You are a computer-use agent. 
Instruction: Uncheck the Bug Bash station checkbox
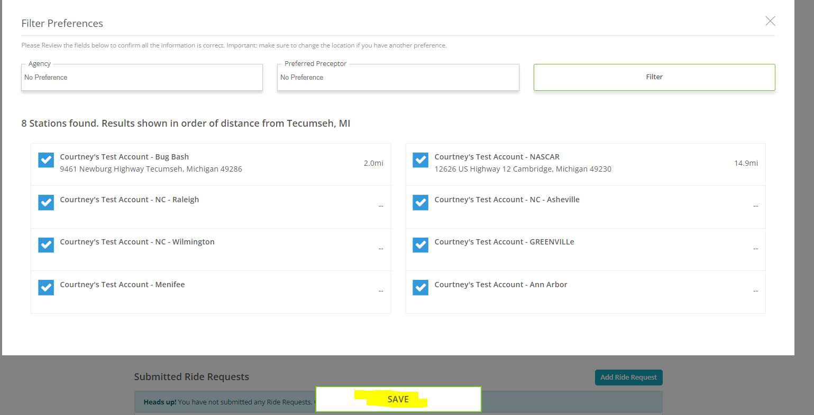[46, 160]
